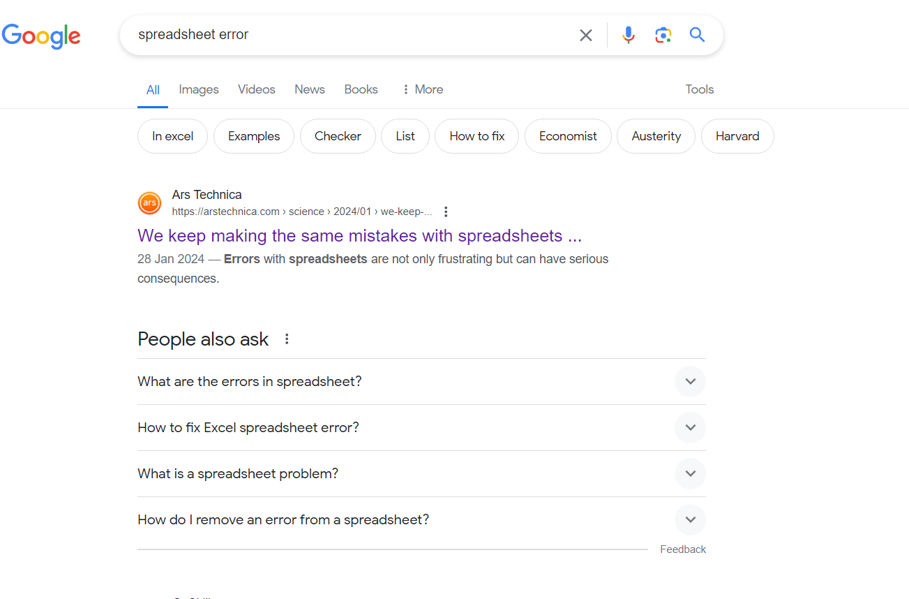
Task: Click the blue magnifier search icon
Action: click(x=698, y=35)
